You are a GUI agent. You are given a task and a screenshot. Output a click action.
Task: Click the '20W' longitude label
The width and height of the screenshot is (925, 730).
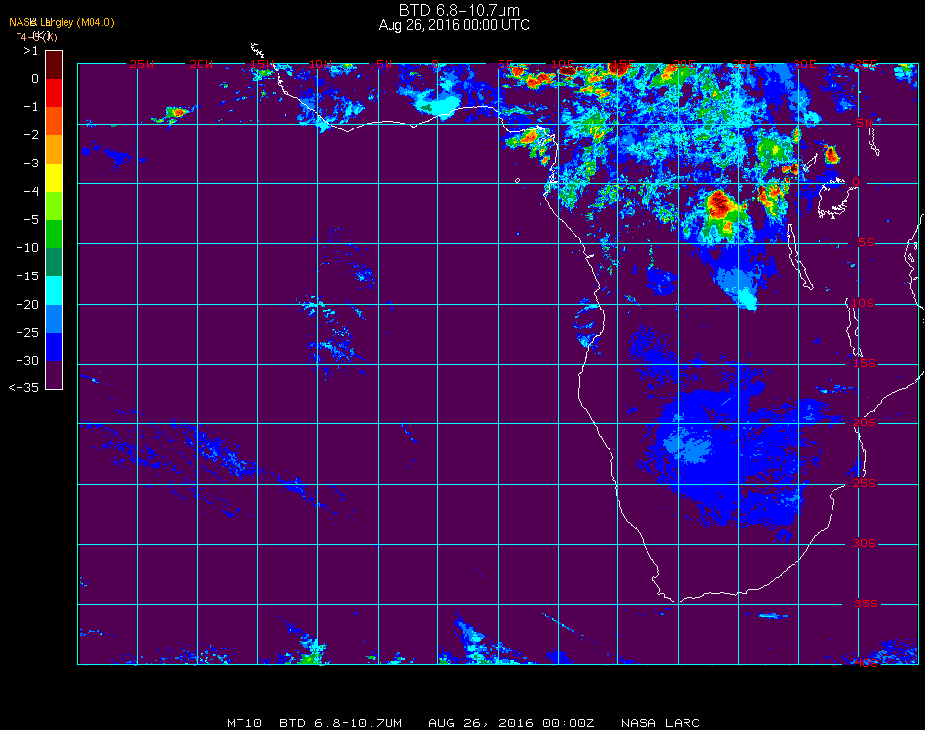click(202, 64)
